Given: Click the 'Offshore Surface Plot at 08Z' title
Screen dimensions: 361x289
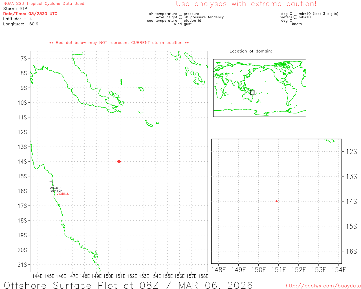Looking at the screenshot, I should [x=128, y=285].
